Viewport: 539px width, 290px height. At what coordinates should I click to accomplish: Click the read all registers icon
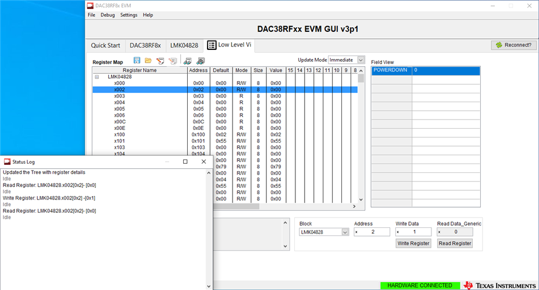tap(201, 61)
